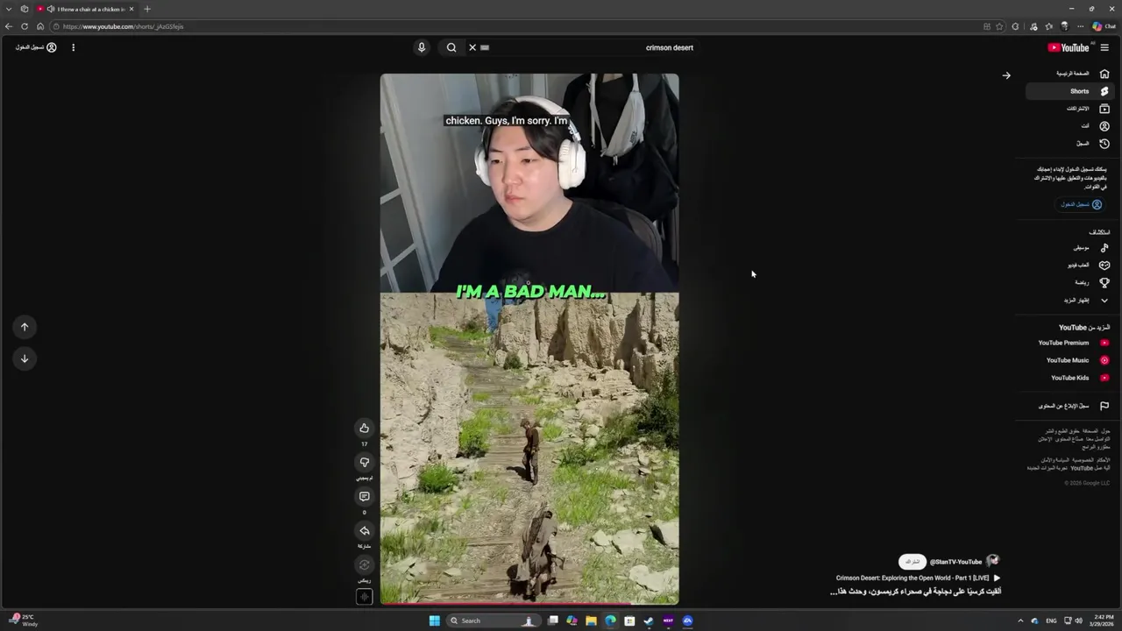Open File Explorer from the taskbar

point(591,620)
